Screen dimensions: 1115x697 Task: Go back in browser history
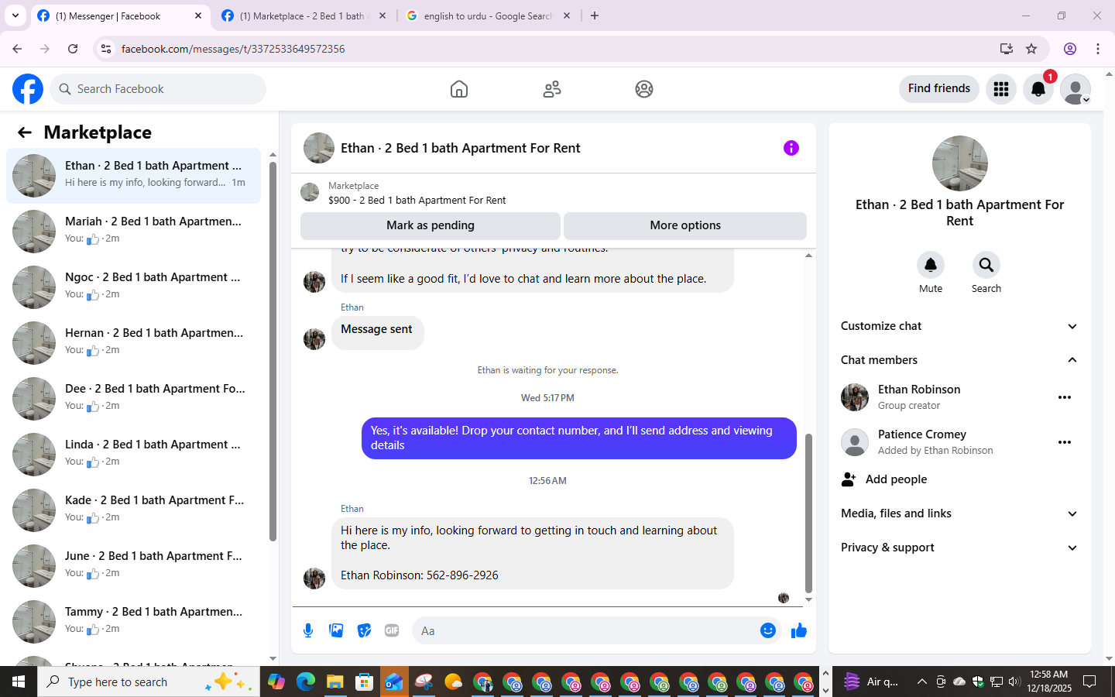point(17,49)
